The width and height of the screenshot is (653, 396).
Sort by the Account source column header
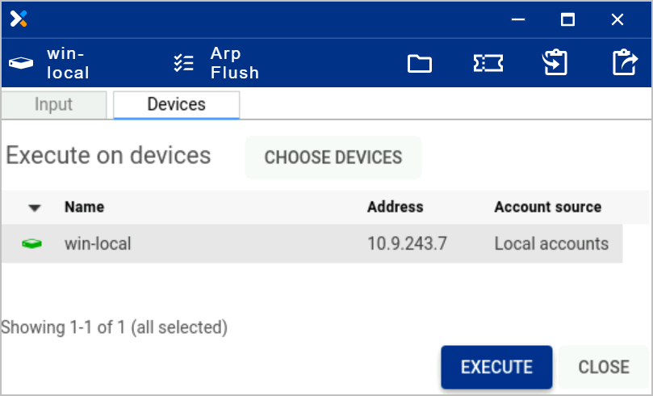click(x=547, y=207)
